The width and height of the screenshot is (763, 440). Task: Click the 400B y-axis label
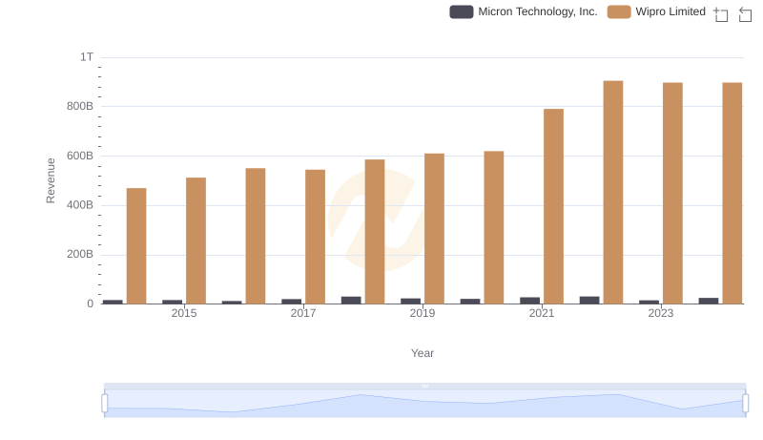pos(80,205)
